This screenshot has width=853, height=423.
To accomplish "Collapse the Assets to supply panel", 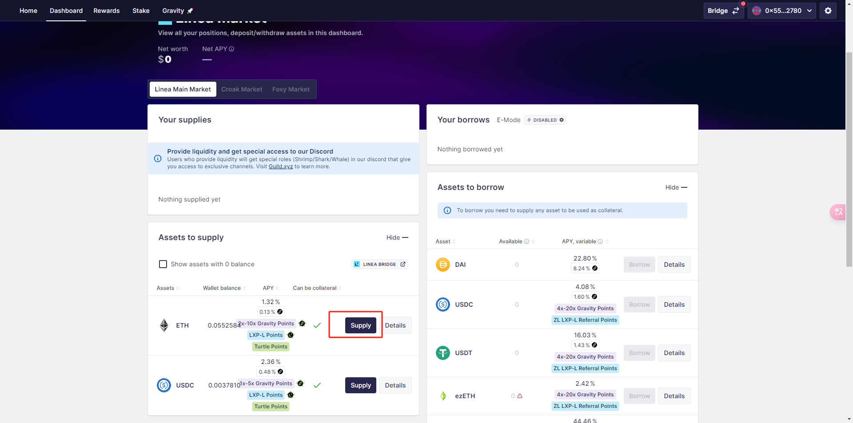I will tap(397, 237).
